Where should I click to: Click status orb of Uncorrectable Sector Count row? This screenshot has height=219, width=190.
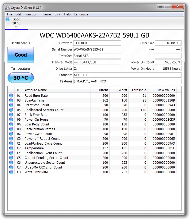coord(11,162)
